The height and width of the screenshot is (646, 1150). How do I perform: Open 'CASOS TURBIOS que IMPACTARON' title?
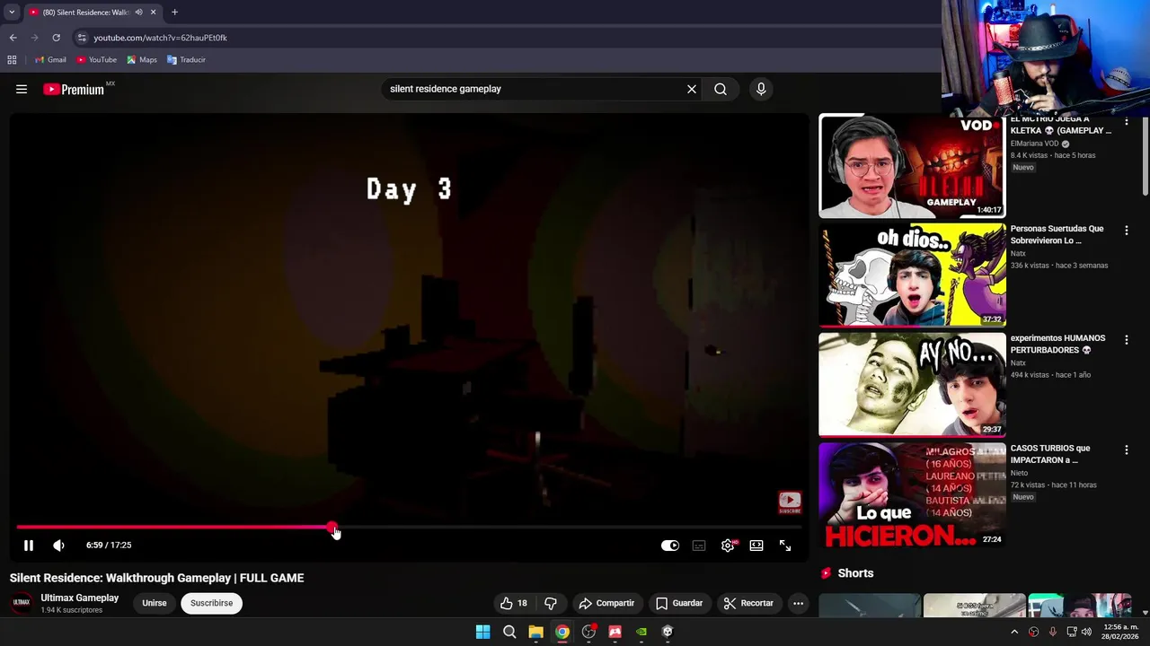coord(1050,454)
